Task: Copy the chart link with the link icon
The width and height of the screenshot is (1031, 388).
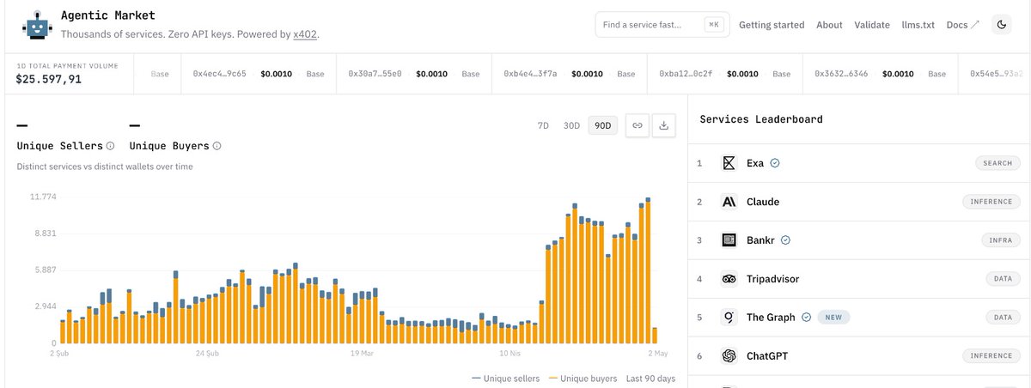Action: tap(638, 125)
